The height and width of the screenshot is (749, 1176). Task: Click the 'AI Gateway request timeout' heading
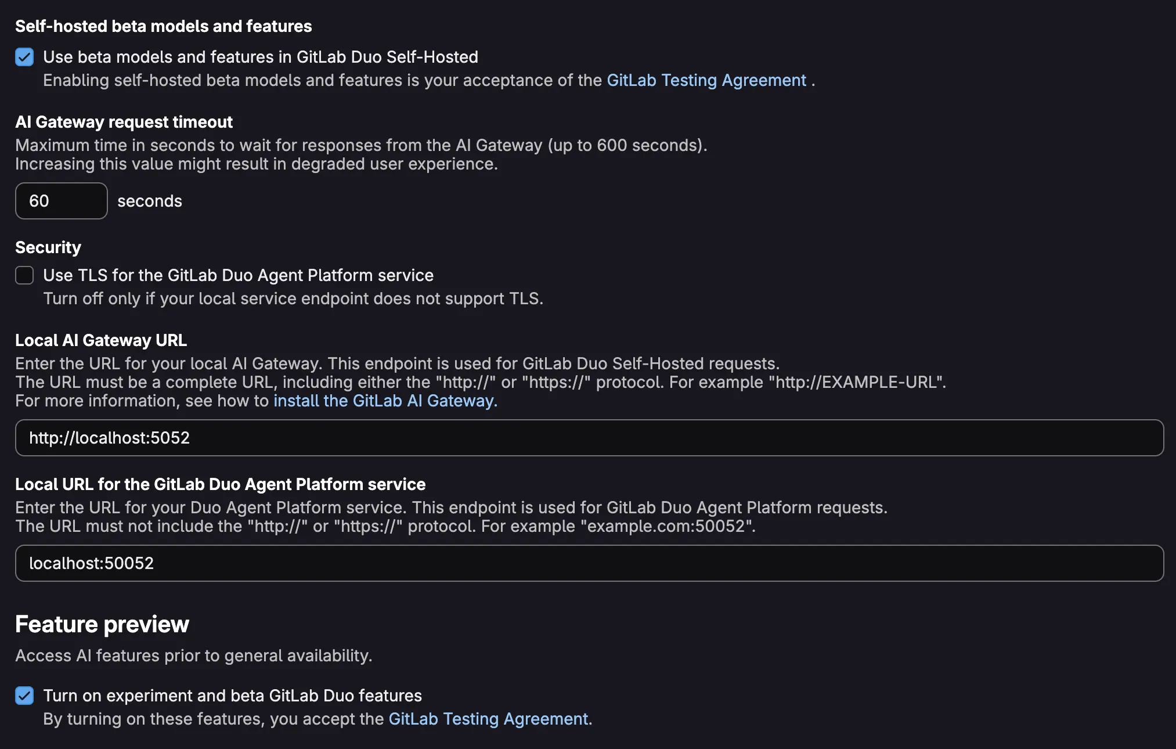(124, 122)
